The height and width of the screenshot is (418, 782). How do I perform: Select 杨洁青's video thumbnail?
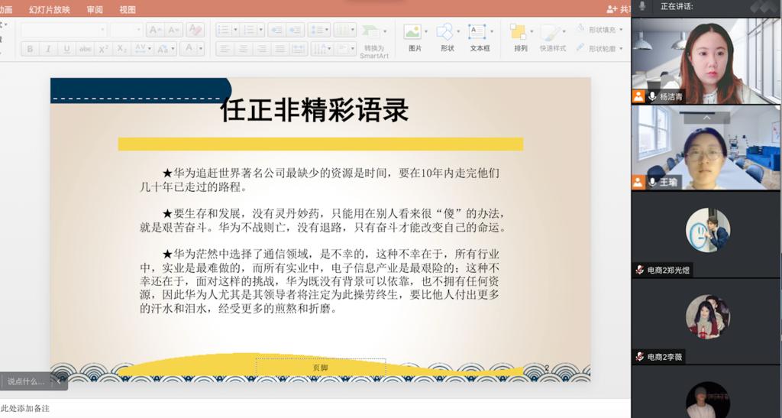[x=706, y=60]
